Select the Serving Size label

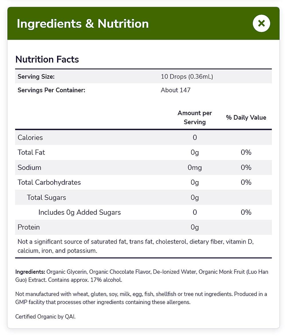36,77
